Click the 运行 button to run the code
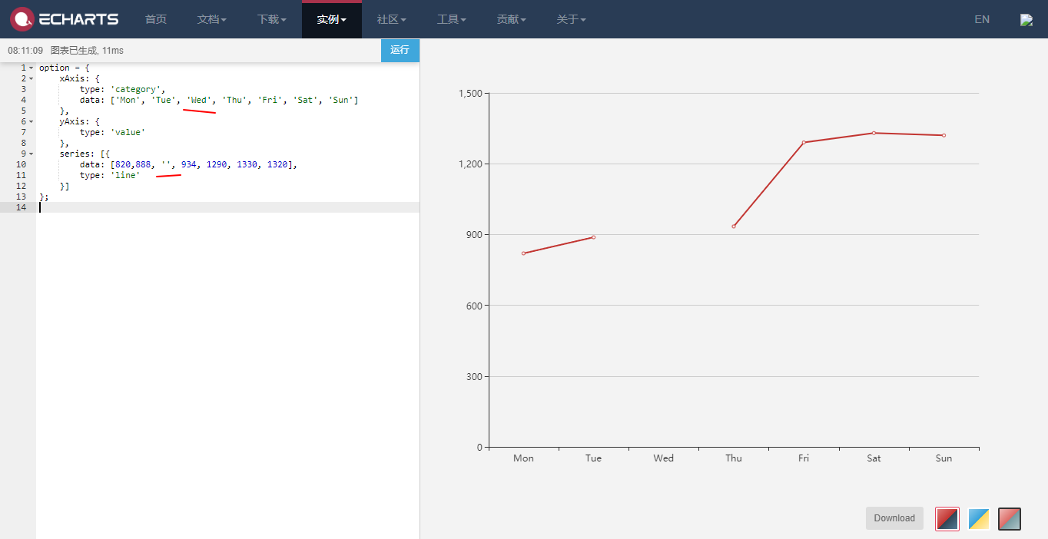 coord(400,50)
